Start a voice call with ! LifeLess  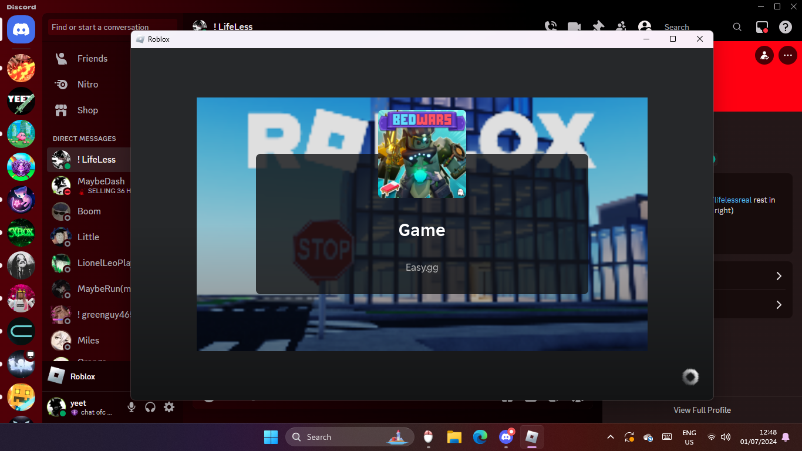550,27
